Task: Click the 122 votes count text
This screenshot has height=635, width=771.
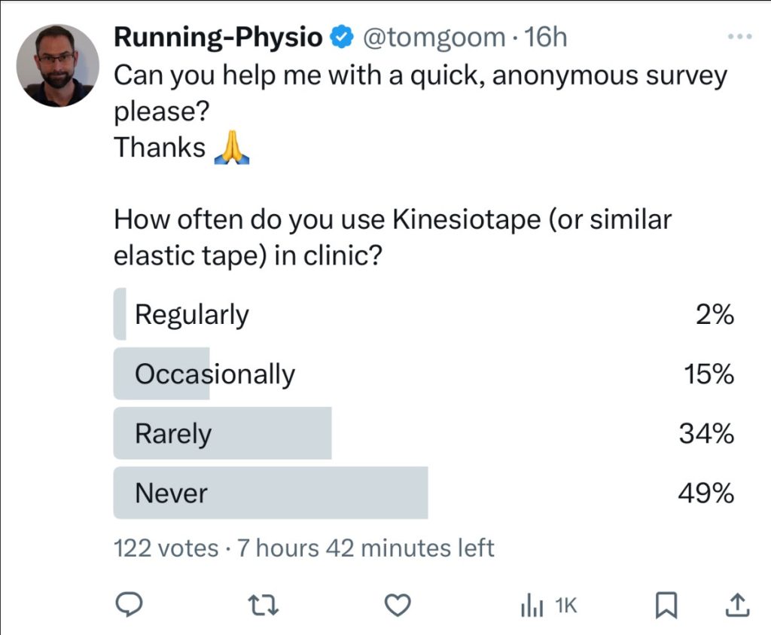Action: 166,548
